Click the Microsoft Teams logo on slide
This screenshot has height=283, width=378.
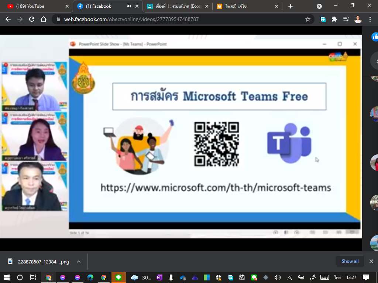click(289, 143)
